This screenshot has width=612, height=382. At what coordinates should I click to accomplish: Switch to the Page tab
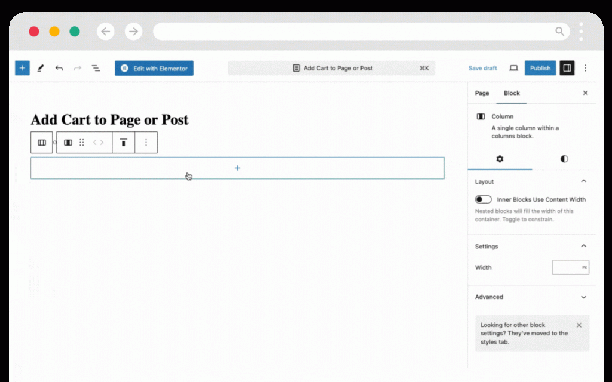click(x=482, y=93)
